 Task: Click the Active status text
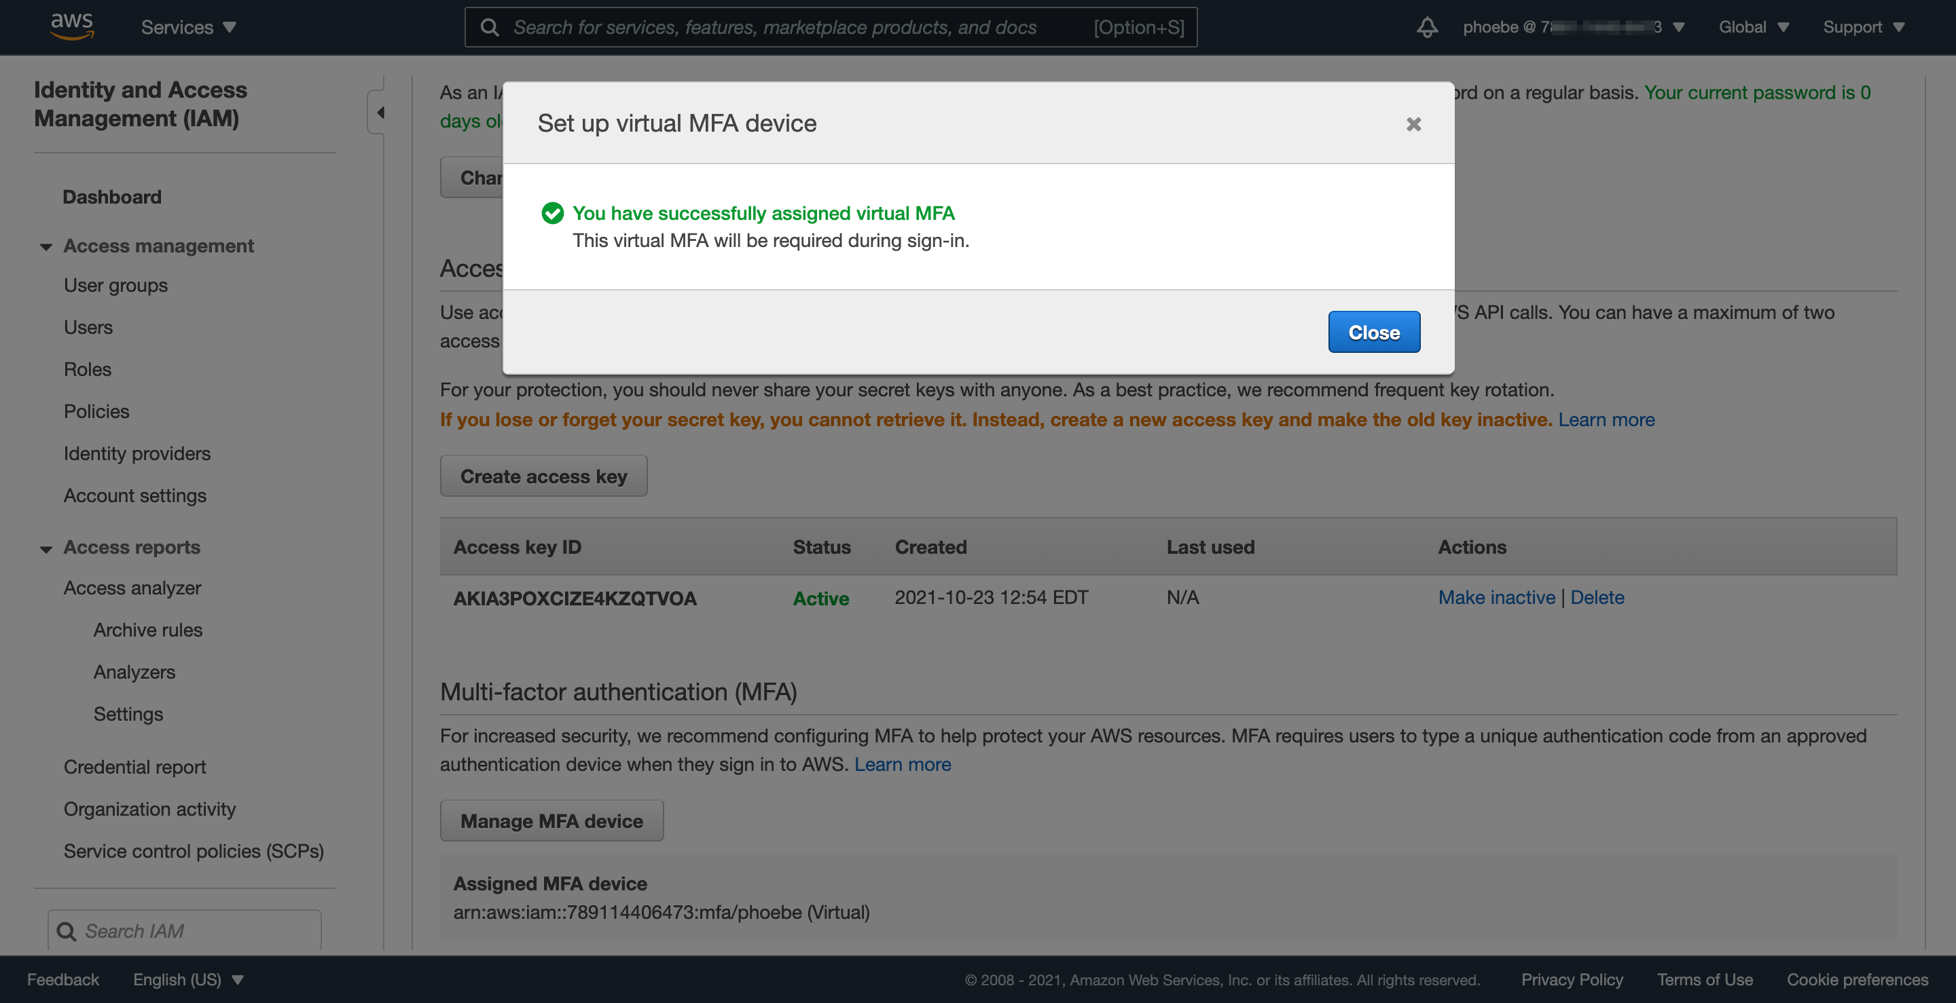[821, 598]
